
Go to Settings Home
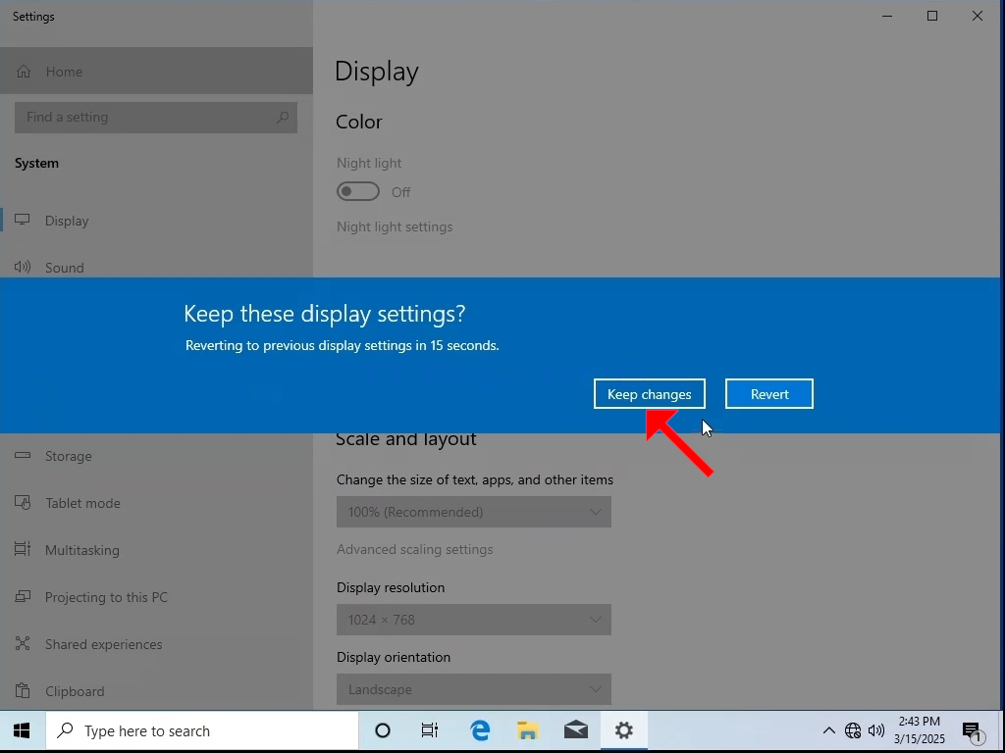pyautogui.click(x=156, y=71)
